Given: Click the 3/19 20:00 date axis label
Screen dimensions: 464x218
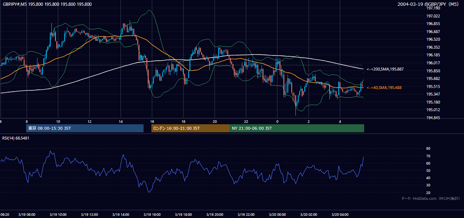Looking at the screenshot, I should [215, 215].
